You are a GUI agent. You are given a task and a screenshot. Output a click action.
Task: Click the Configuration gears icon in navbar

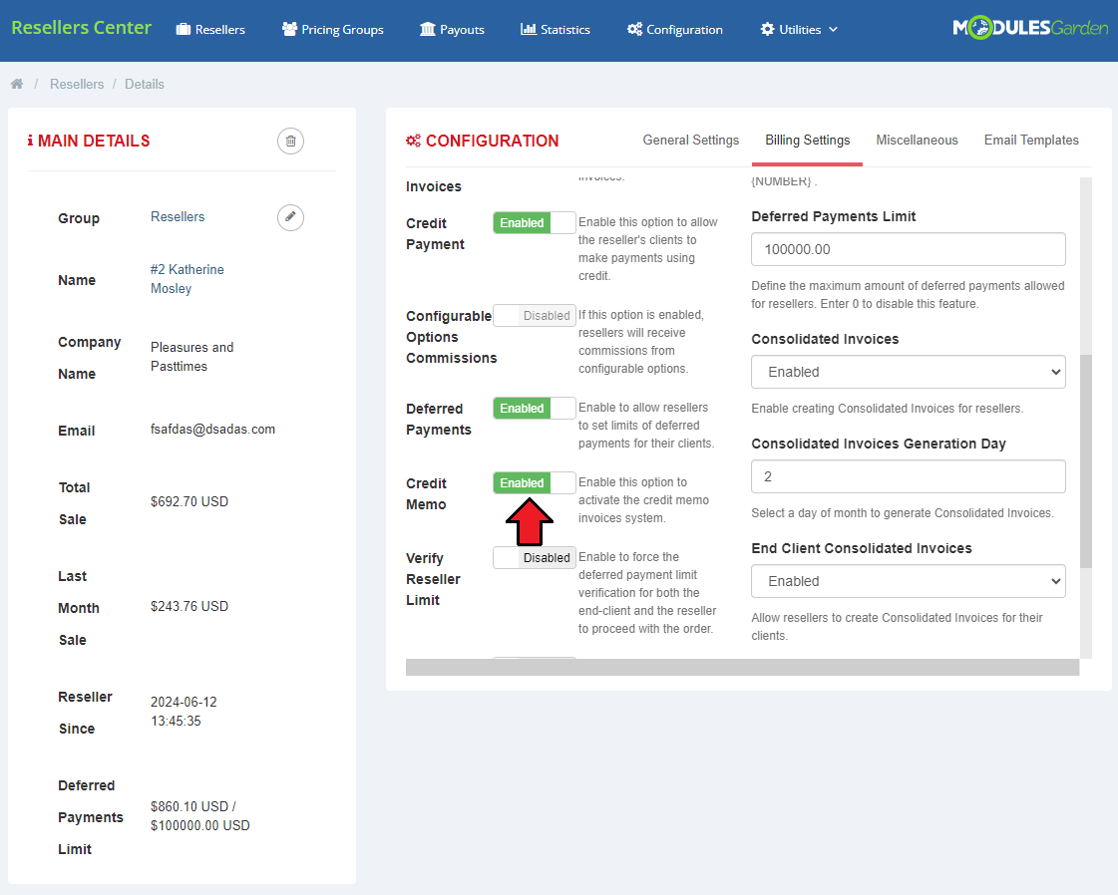tap(634, 29)
